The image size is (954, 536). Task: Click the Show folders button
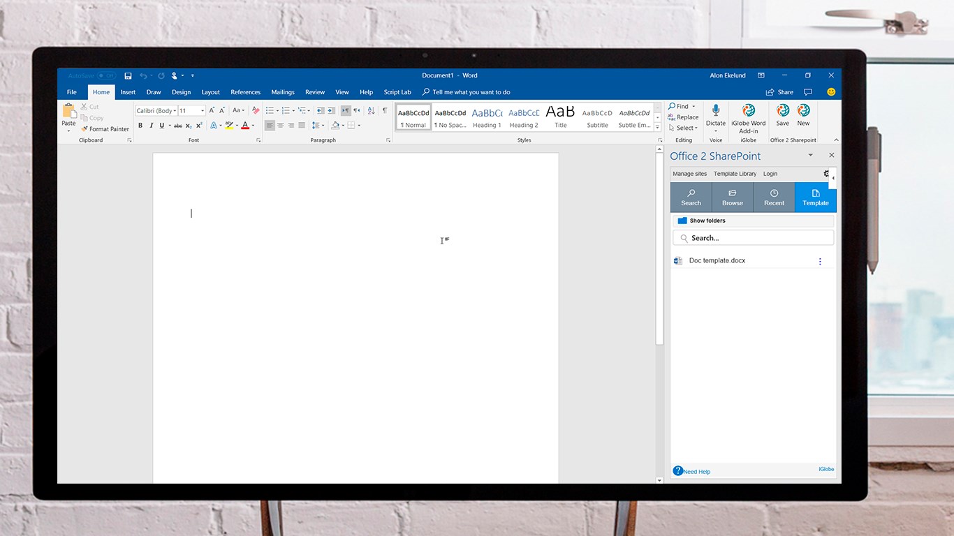(754, 221)
